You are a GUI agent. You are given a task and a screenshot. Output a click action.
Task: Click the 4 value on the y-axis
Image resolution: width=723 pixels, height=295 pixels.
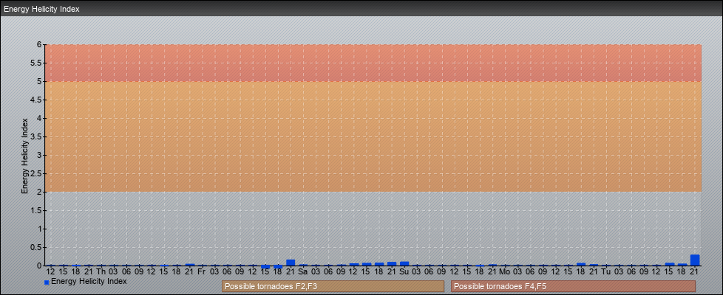click(x=40, y=118)
